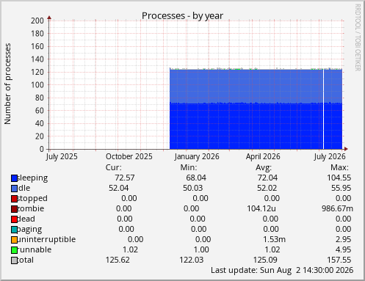The image size is (365, 281).
Task: Click uninterruptible max value 2.95
Action: [x=343, y=239]
